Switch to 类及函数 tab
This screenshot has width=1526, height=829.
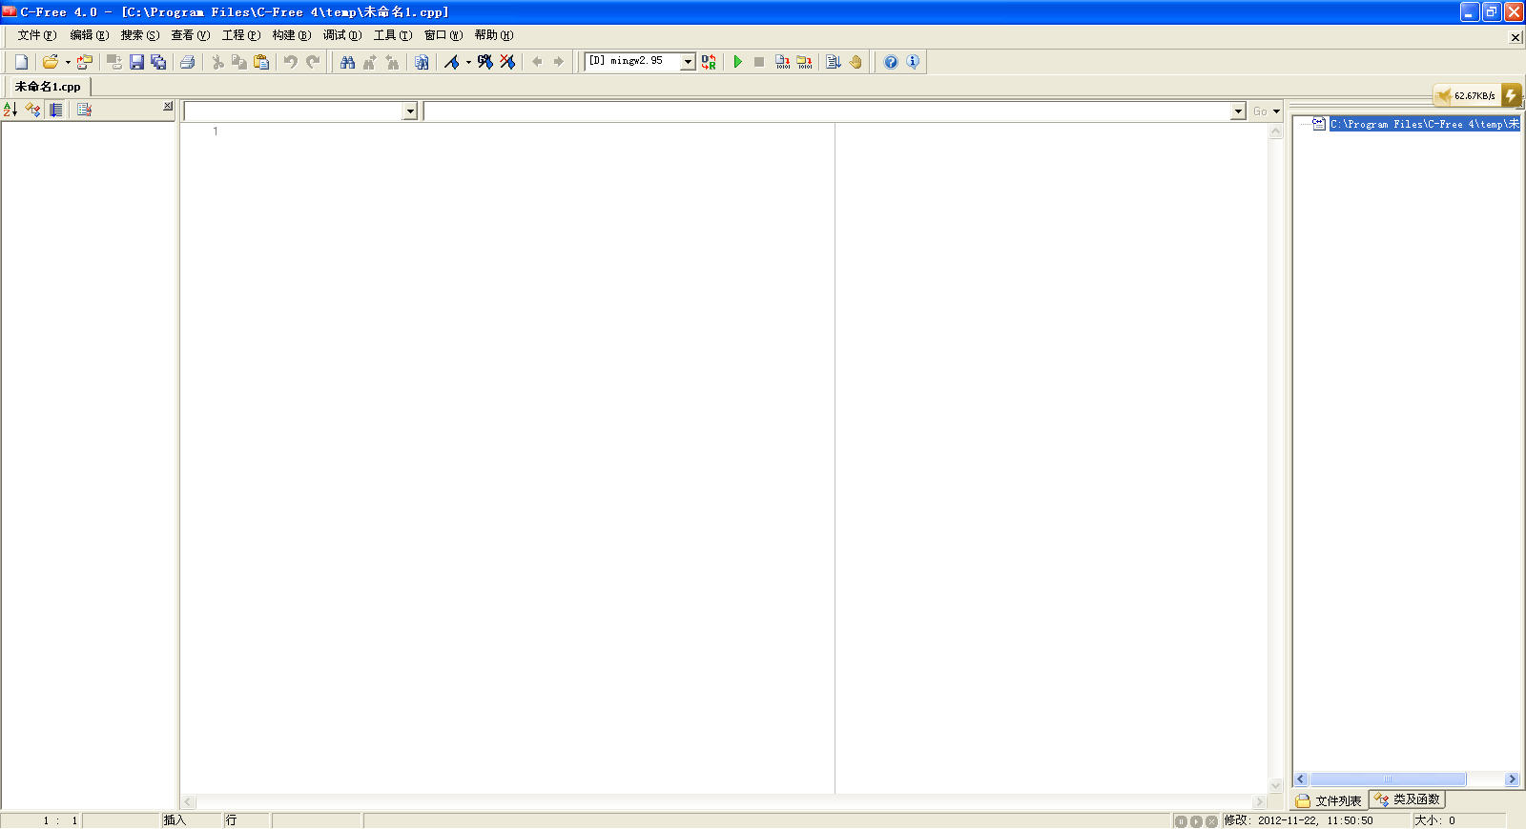click(x=1408, y=799)
